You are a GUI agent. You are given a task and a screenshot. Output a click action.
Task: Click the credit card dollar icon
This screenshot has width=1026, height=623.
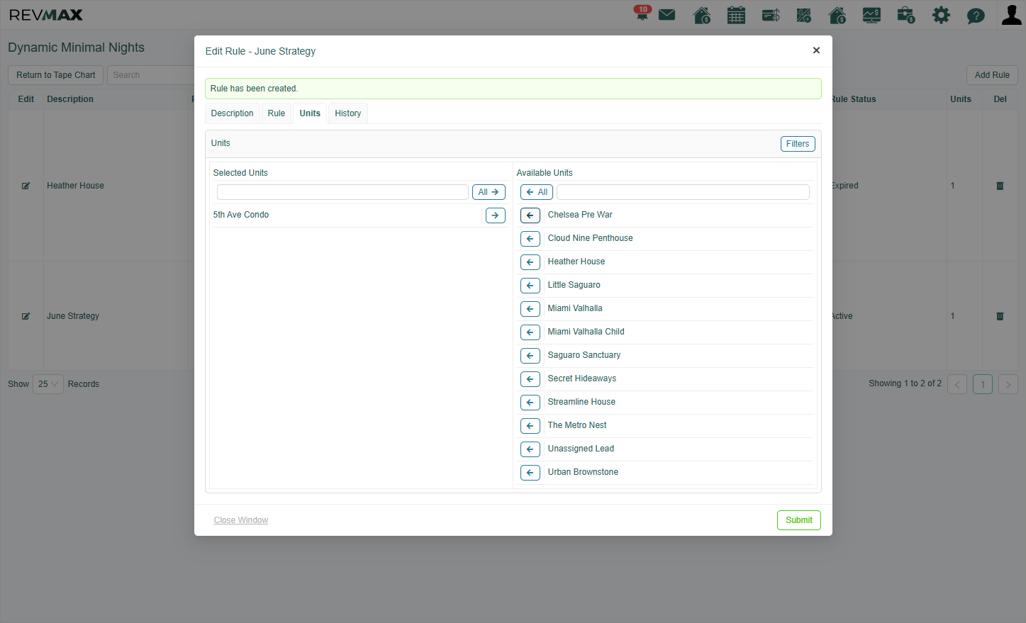pyautogui.click(x=771, y=15)
